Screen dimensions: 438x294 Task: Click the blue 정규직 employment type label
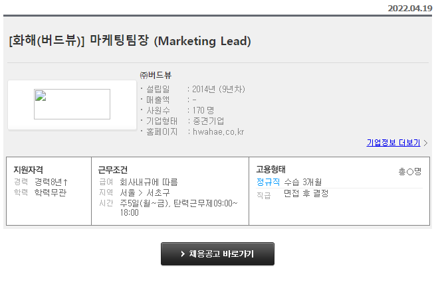pyautogui.click(x=268, y=182)
